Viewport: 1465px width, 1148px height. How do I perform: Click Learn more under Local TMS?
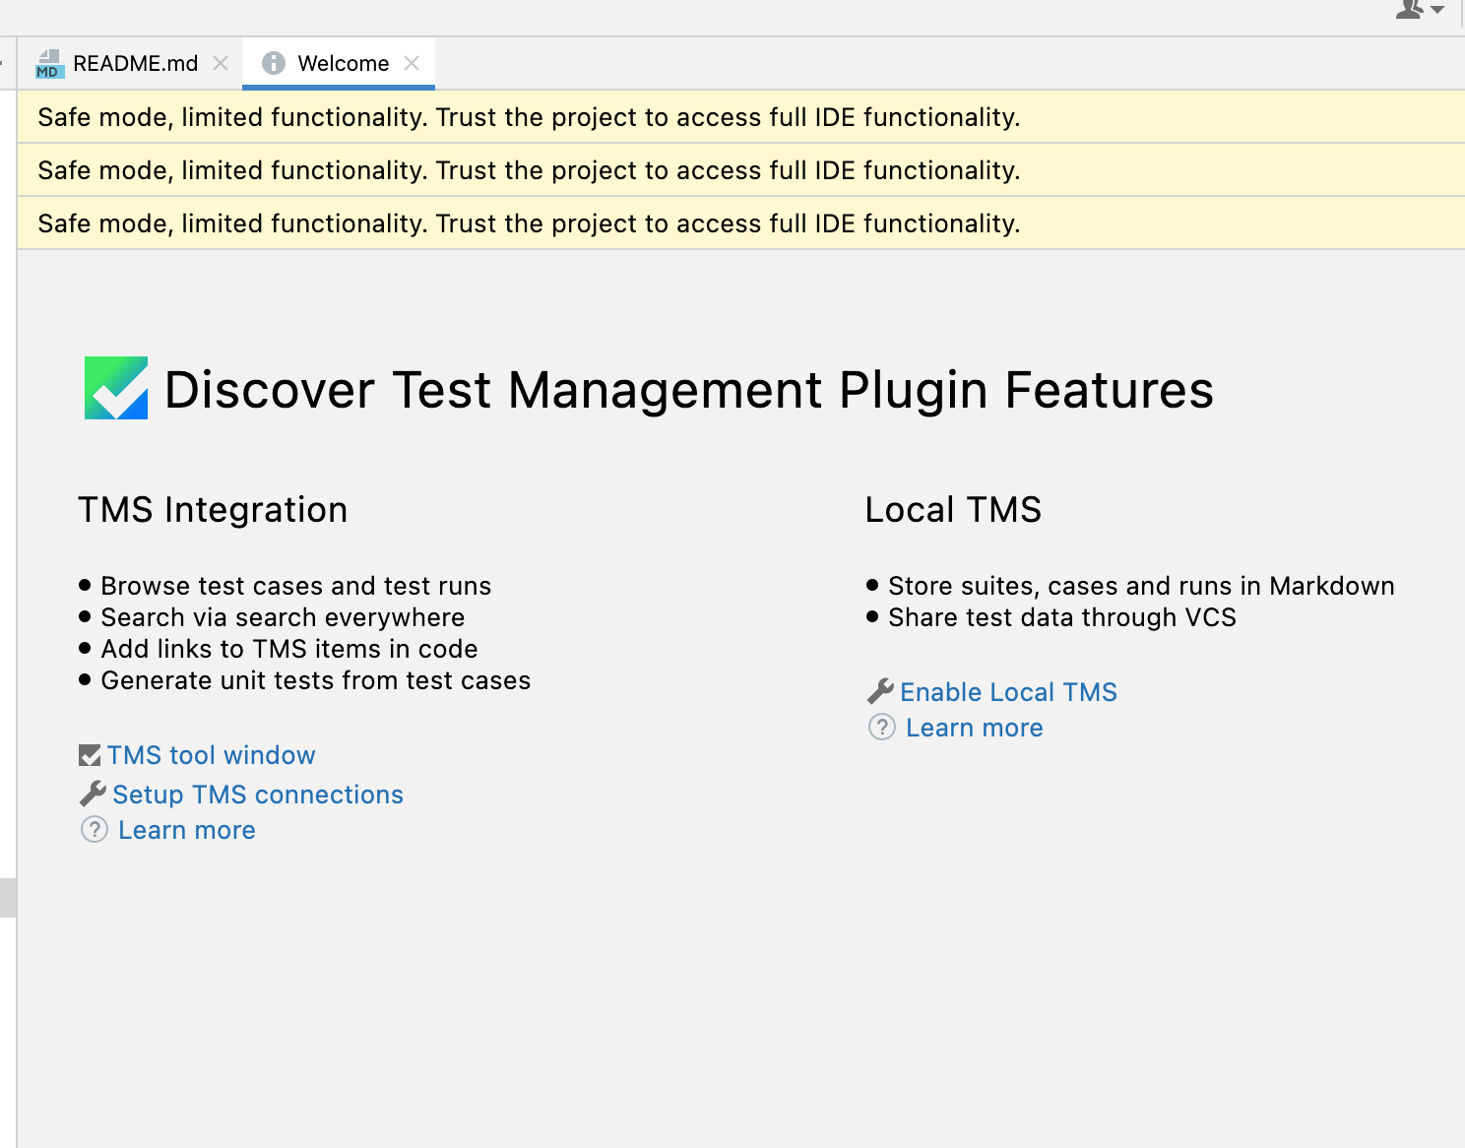[x=975, y=728]
